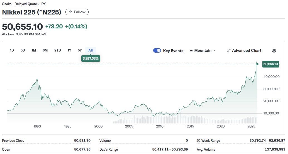The image size is (288, 154).
Task: Select the All range tab
Action: point(91,50)
